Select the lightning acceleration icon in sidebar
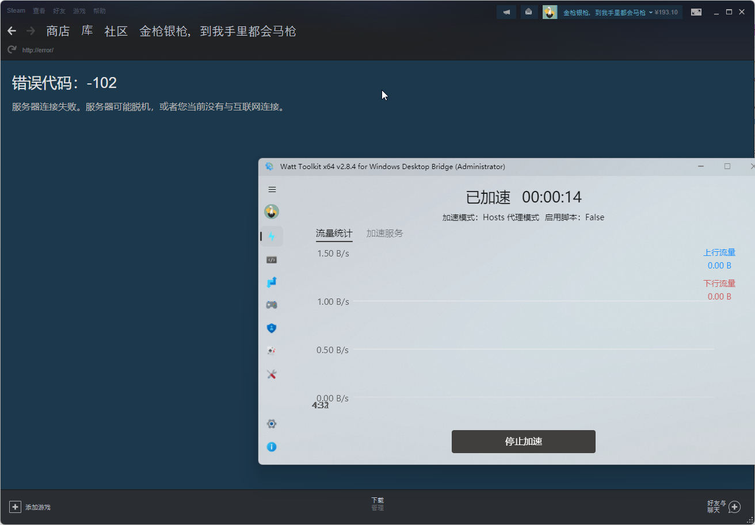The width and height of the screenshot is (755, 525). click(272, 236)
